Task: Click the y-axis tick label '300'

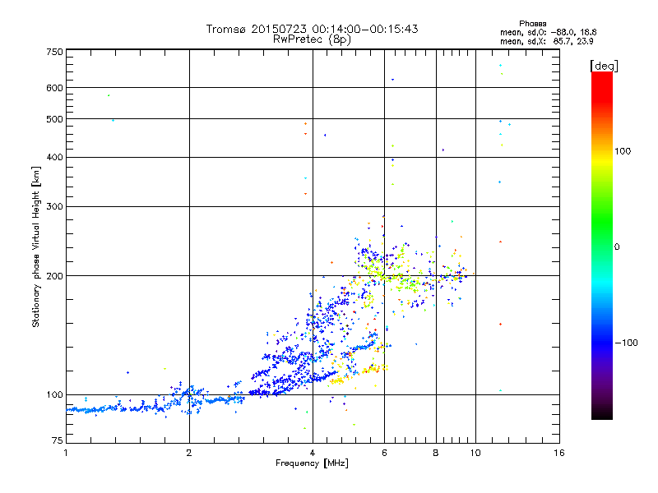Action: 54,207
